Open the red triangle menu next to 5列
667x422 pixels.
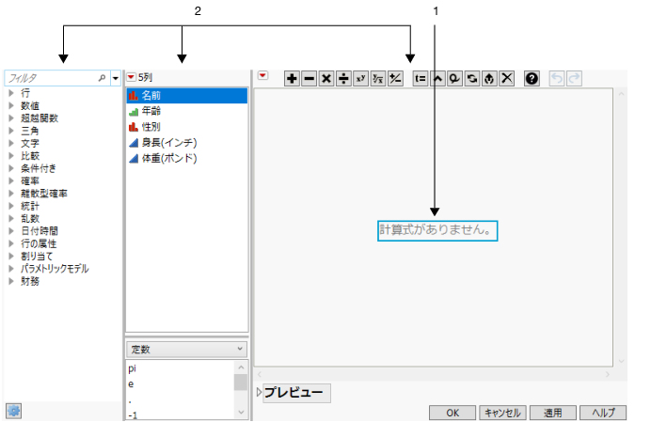[131, 77]
